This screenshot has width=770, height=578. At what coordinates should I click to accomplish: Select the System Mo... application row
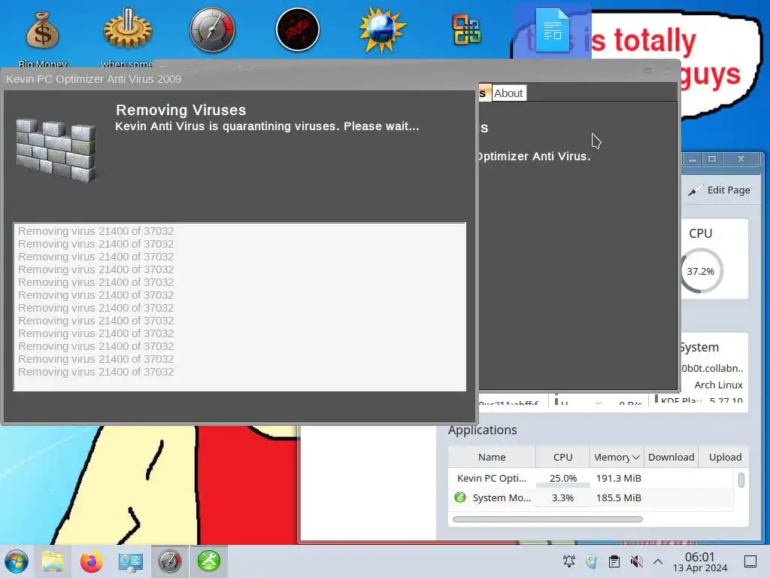[x=591, y=498]
